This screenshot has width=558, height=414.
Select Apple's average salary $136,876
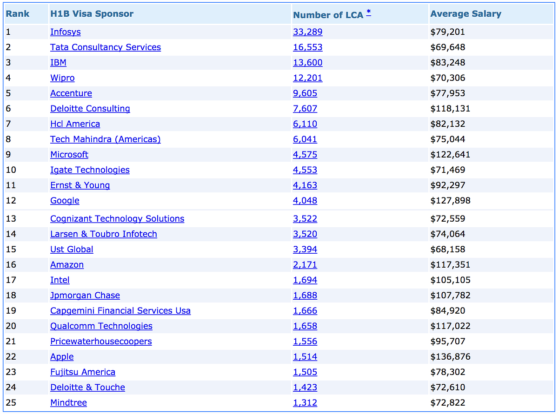[451, 357]
